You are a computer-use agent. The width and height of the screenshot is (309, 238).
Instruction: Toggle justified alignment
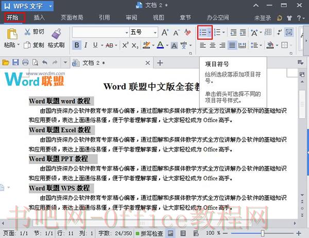tap(232, 45)
